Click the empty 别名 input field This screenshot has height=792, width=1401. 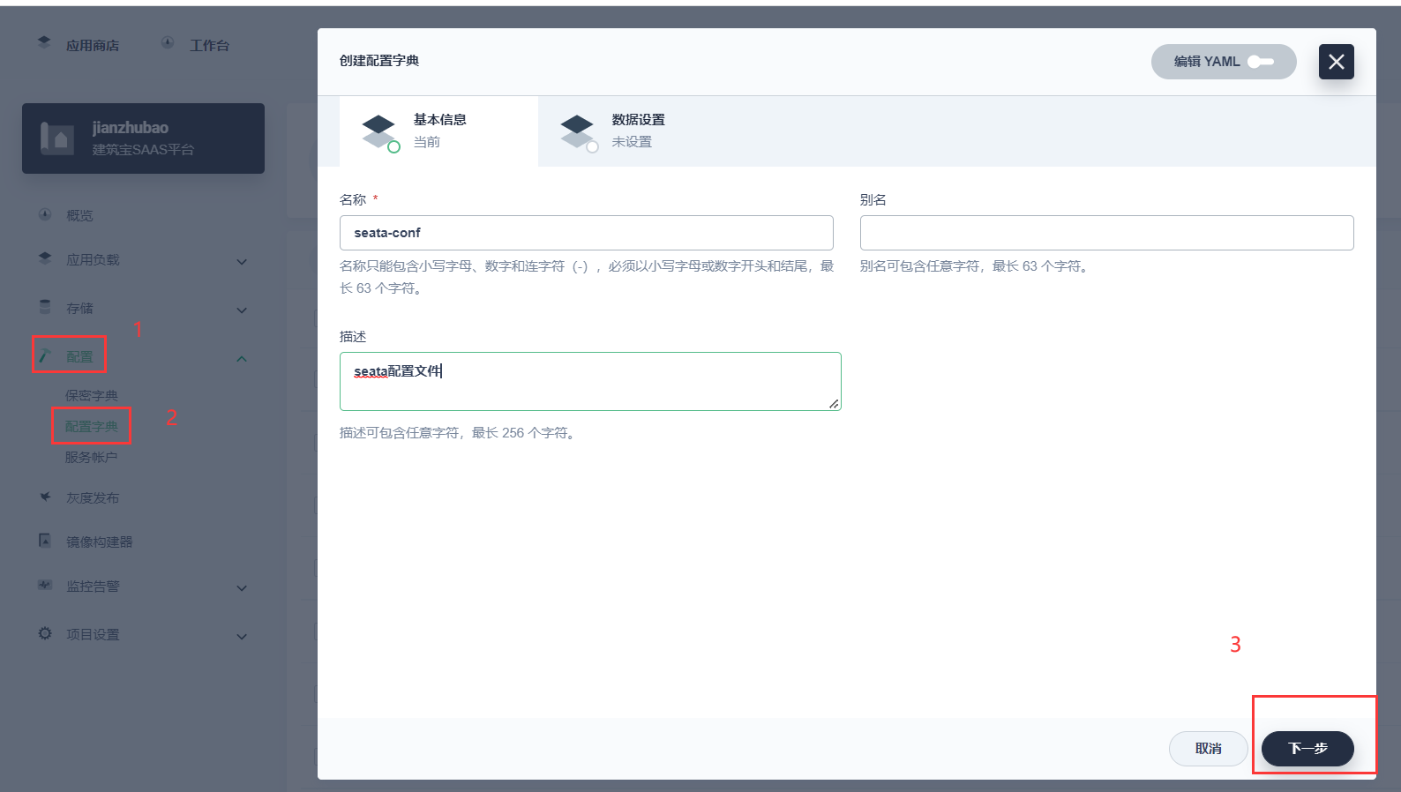point(1107,233)
